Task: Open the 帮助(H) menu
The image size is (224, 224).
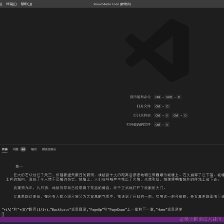Action: [x=26, y=4]
